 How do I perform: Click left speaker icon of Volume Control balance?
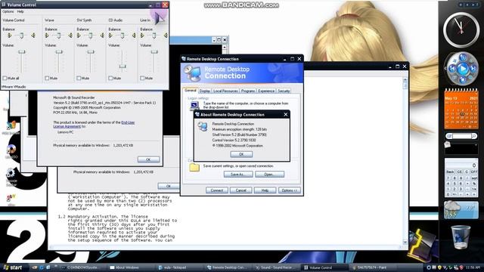[x=9, y=36]
